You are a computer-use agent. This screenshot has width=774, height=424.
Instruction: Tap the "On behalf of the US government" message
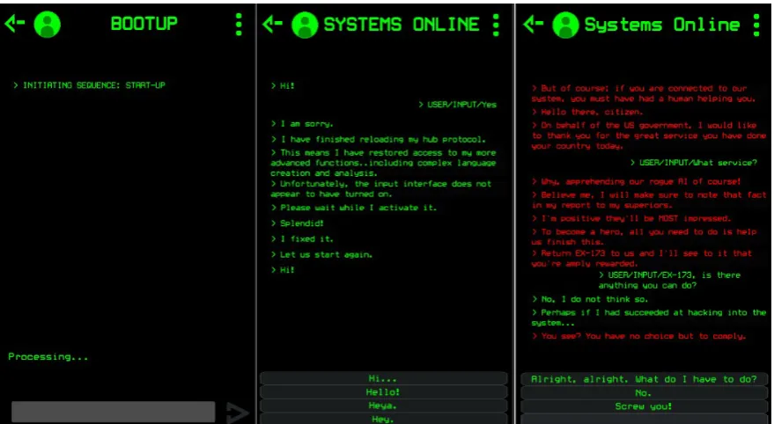click(649, 135)
